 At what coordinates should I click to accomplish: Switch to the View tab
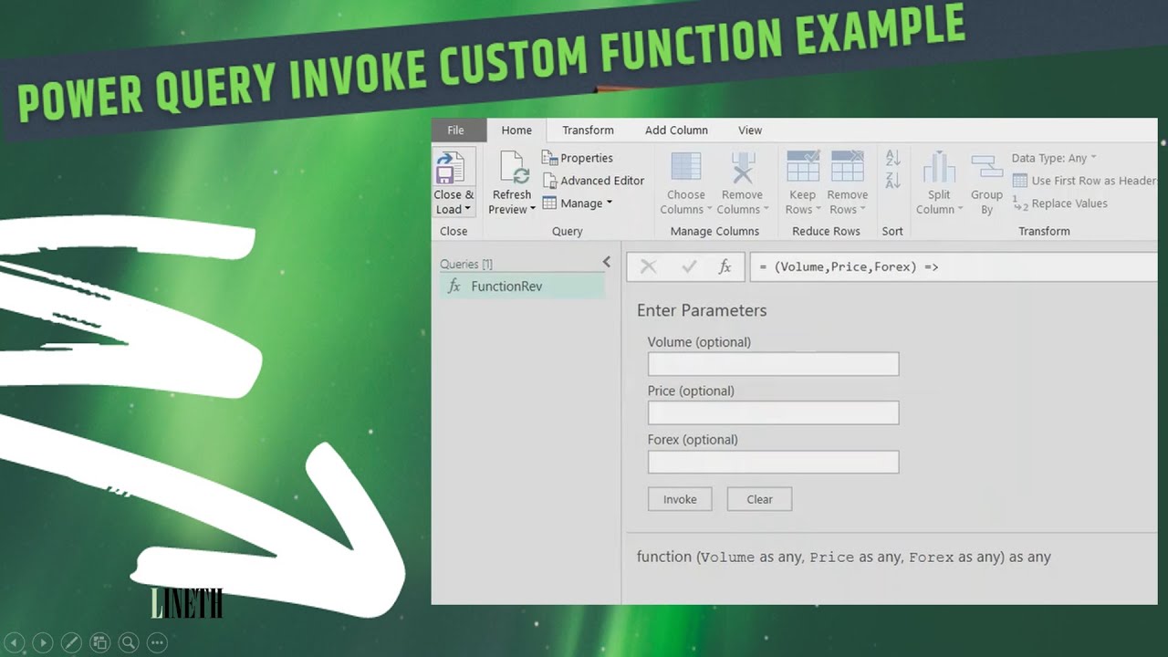pyautogui.click(x=750, y=130)
